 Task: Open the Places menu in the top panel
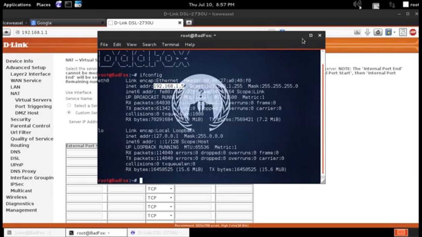tap(44, 5)
